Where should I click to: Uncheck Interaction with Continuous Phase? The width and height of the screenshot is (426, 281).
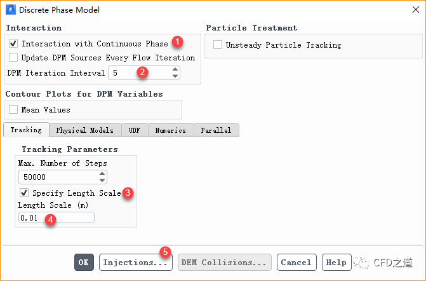14,44
